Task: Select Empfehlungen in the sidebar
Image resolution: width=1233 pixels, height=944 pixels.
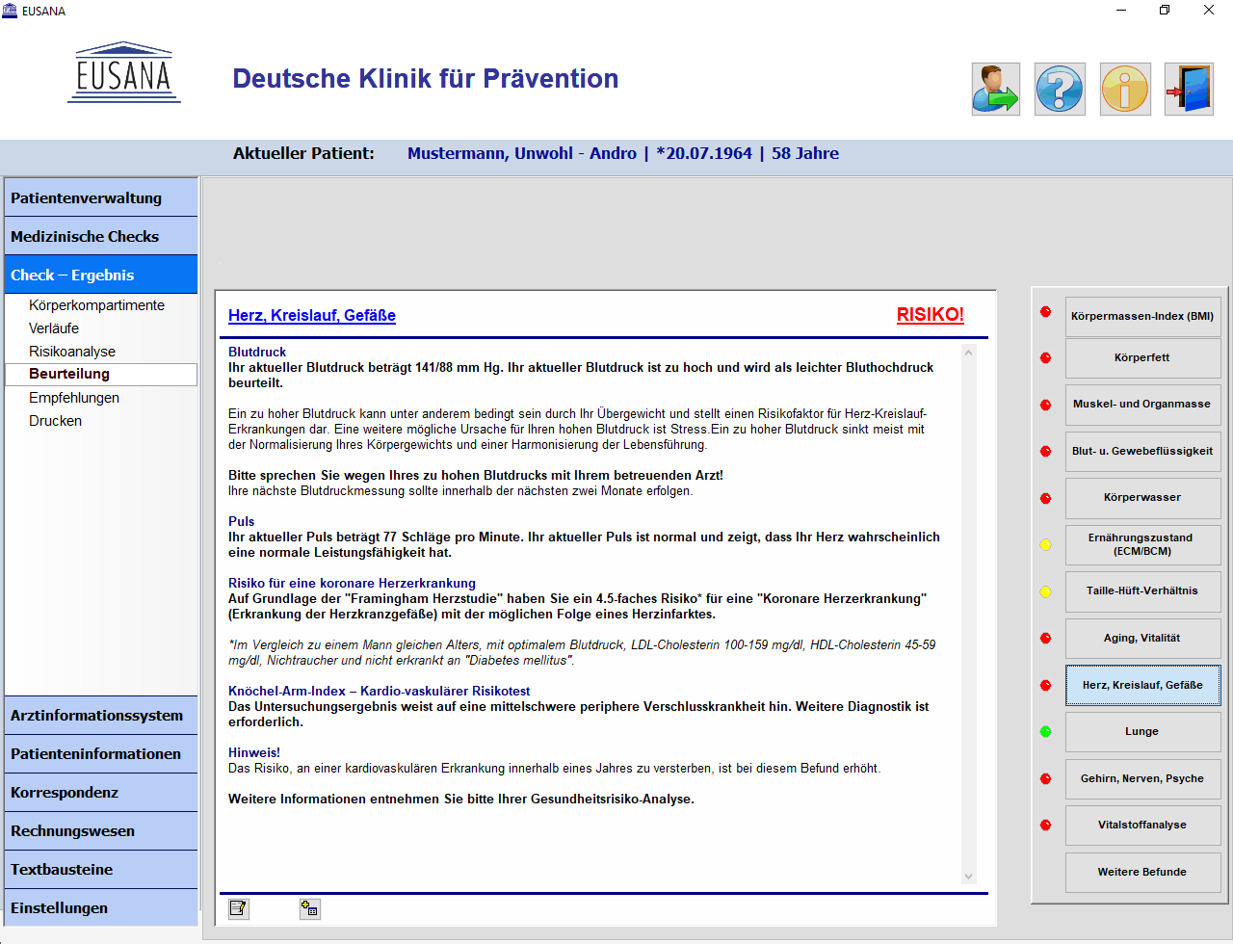Action: (74, 398)
